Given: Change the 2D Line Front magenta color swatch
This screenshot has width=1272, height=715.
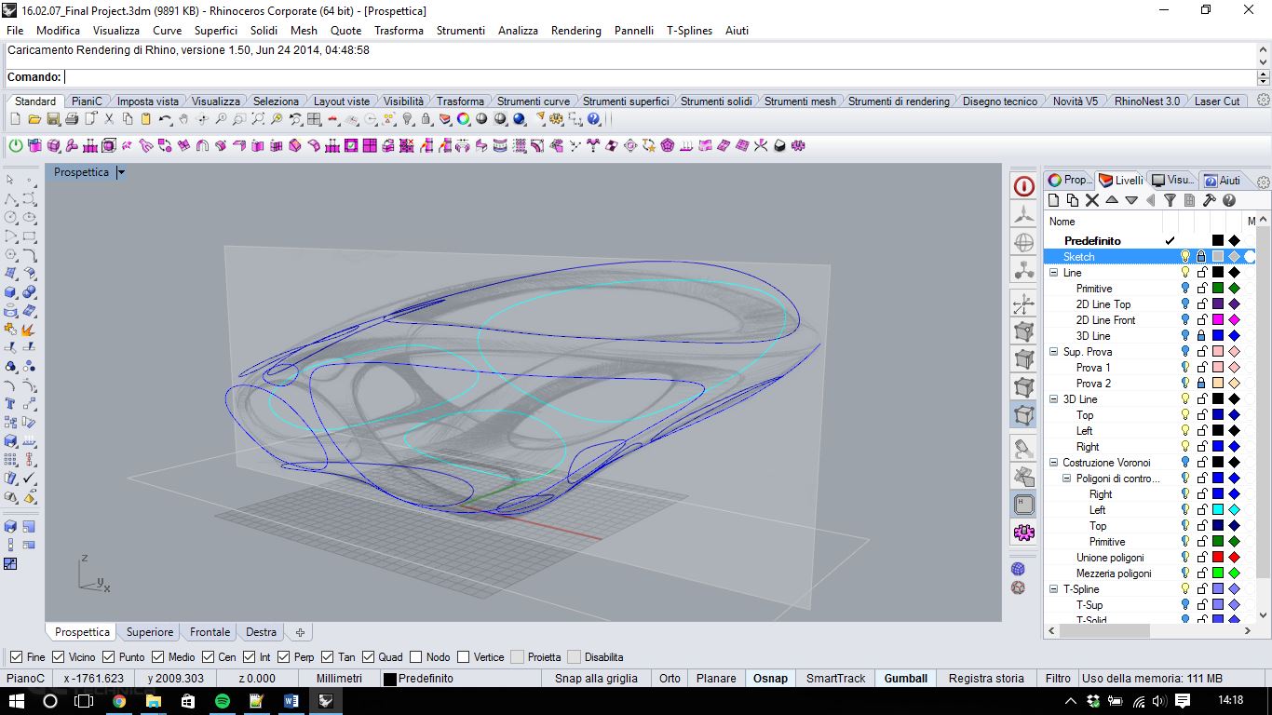Looking at the screenshot, I should point(1217,320).
